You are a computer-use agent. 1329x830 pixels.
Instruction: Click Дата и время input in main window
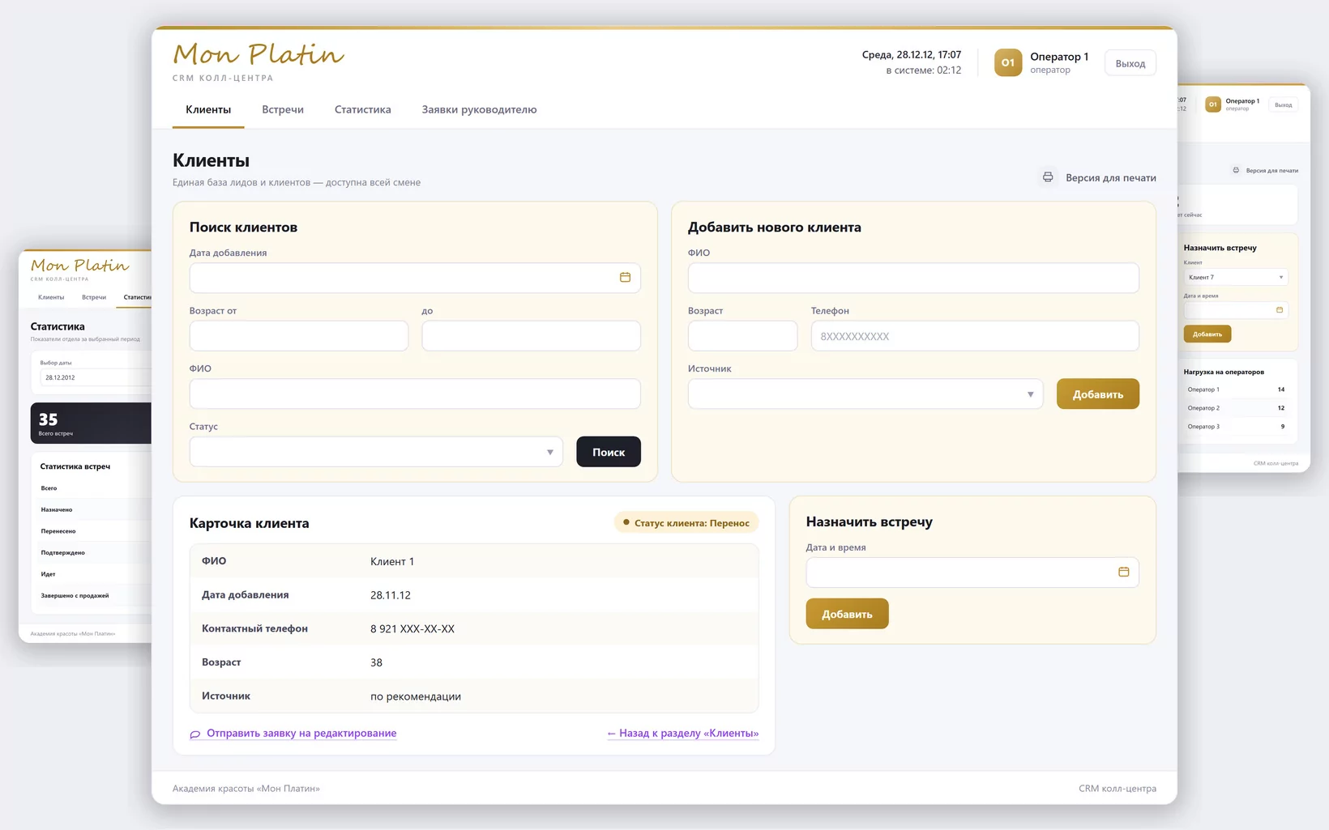[972, 572]
